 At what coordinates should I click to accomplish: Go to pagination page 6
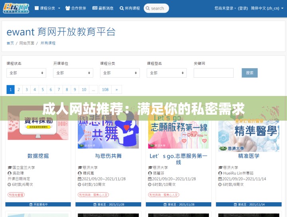[51, 90]
